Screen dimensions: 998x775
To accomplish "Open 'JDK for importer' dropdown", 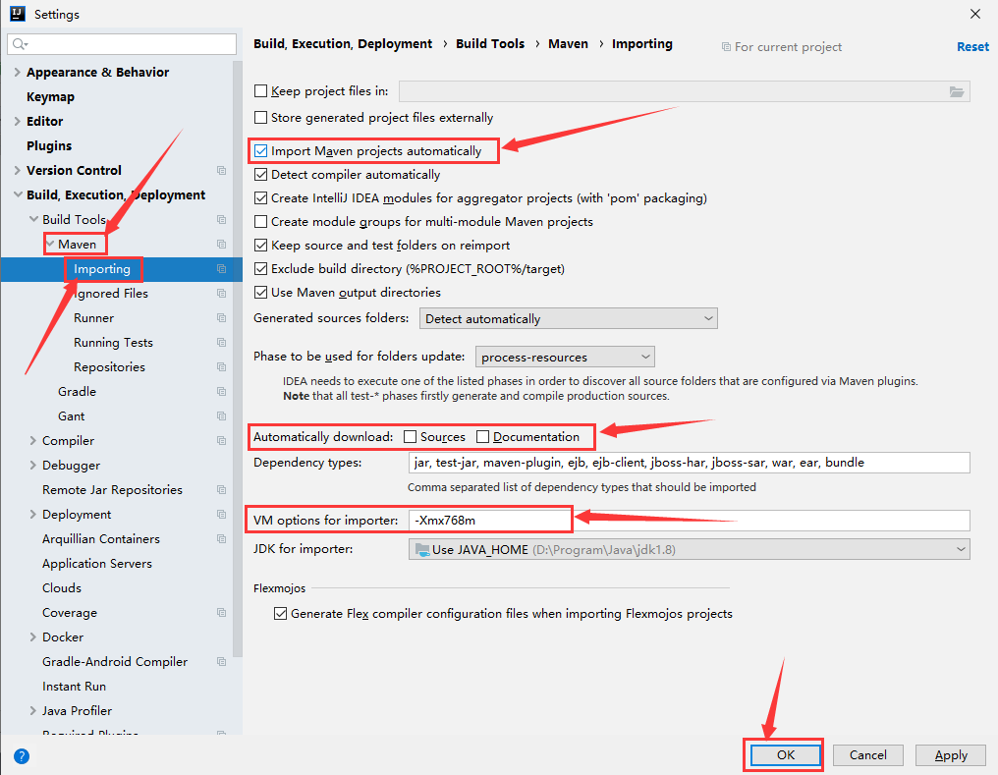I will pos(689,549).
